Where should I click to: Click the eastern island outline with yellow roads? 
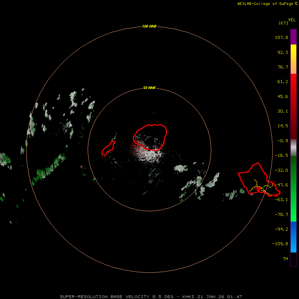coord(259,180)
